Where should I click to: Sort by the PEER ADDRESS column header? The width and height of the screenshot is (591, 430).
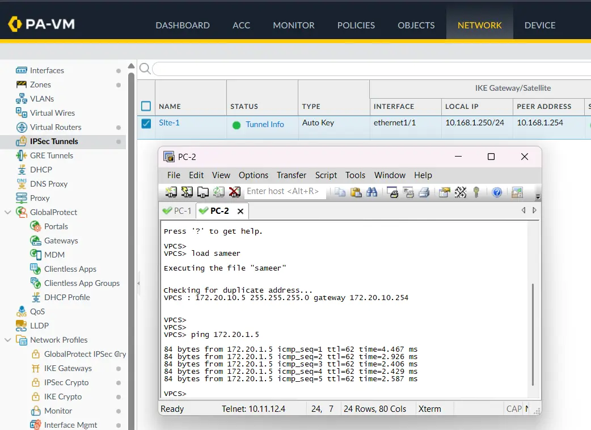544,107
